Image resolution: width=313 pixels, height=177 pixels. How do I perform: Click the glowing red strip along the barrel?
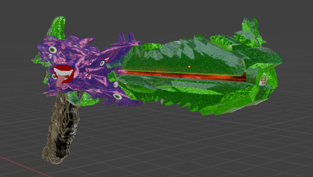[184, 76]
